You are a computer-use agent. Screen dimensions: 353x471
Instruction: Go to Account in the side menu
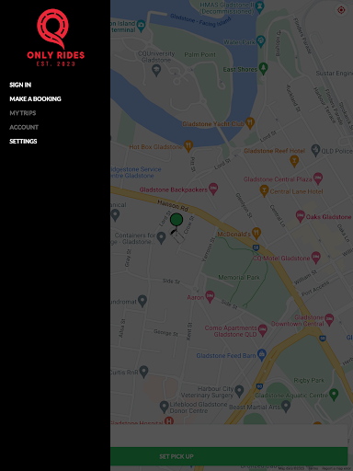[24, 127]
